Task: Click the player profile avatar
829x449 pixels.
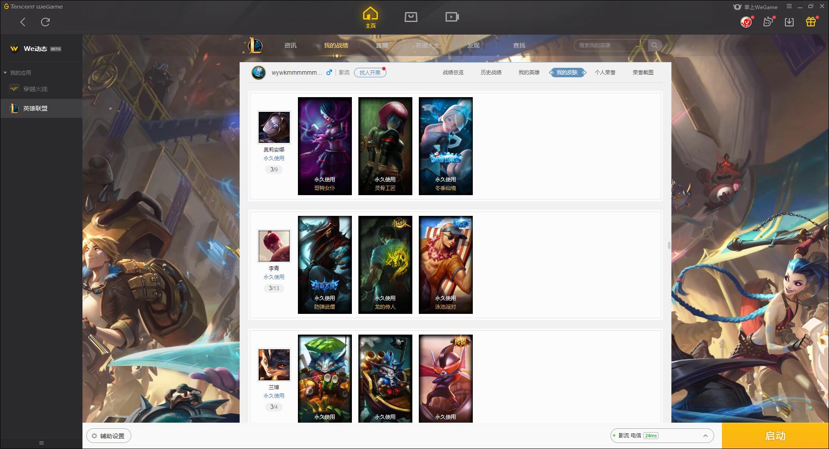Action: [x=259, y=73]
